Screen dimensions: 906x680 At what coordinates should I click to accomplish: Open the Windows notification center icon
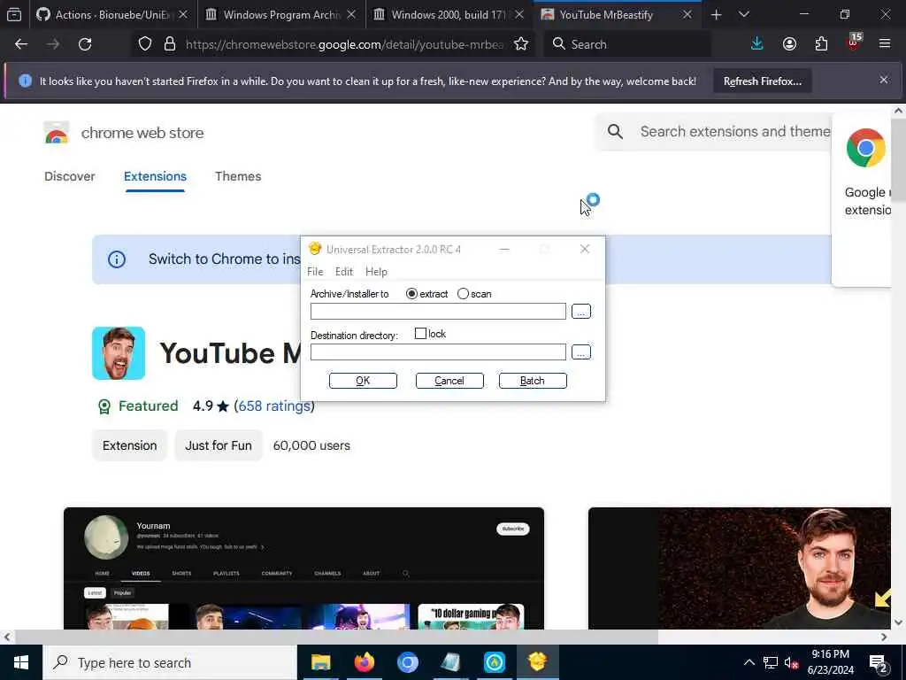click(879, 663)
